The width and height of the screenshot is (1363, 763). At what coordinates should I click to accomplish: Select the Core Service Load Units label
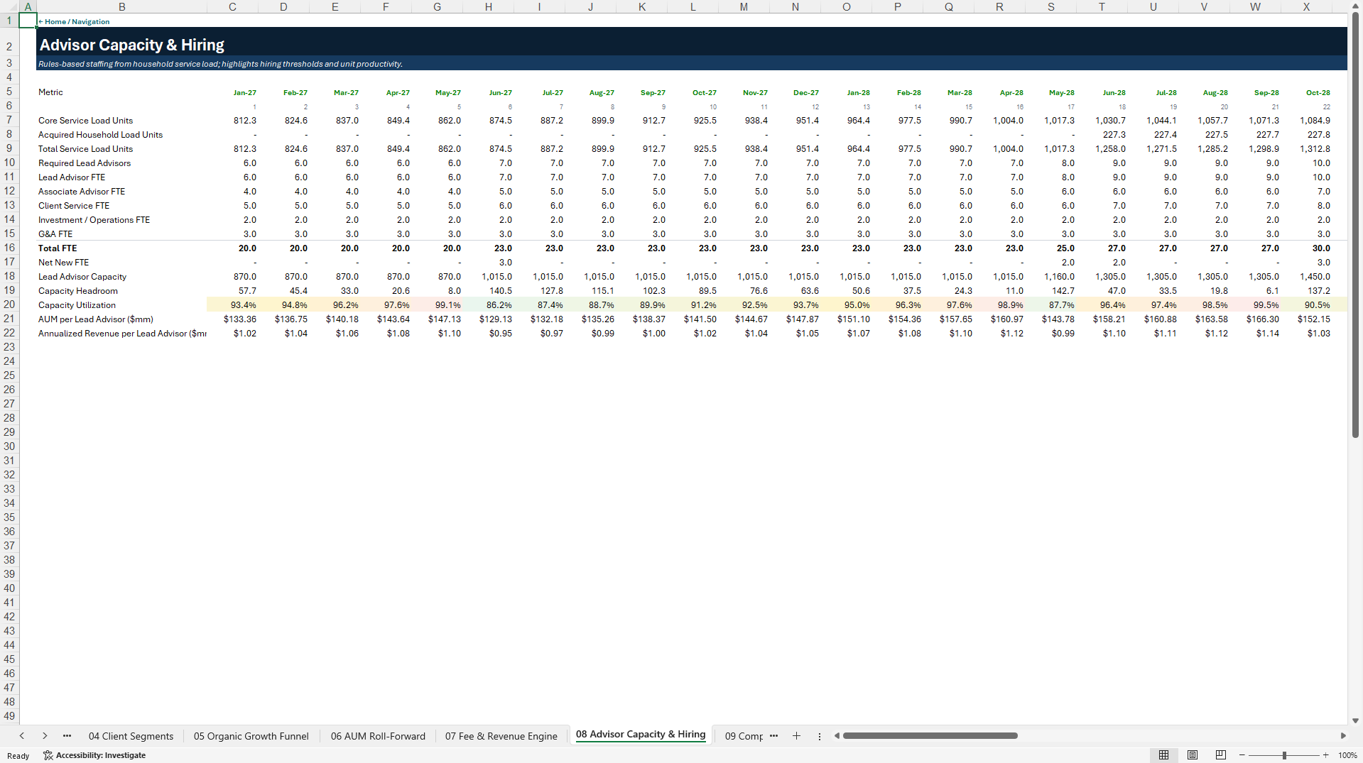point(85,121)
